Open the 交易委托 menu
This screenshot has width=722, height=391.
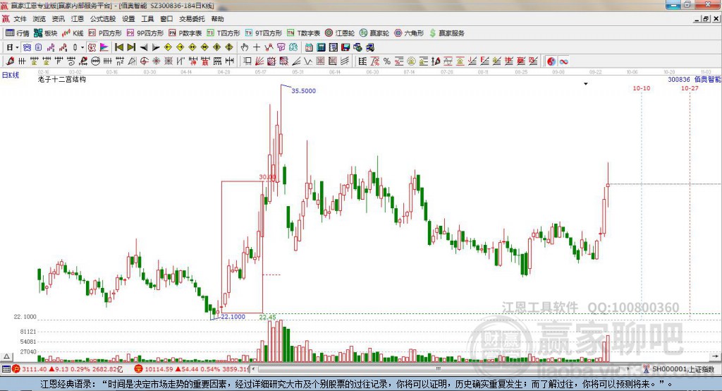pyautogui.click(x=192, y=19)
